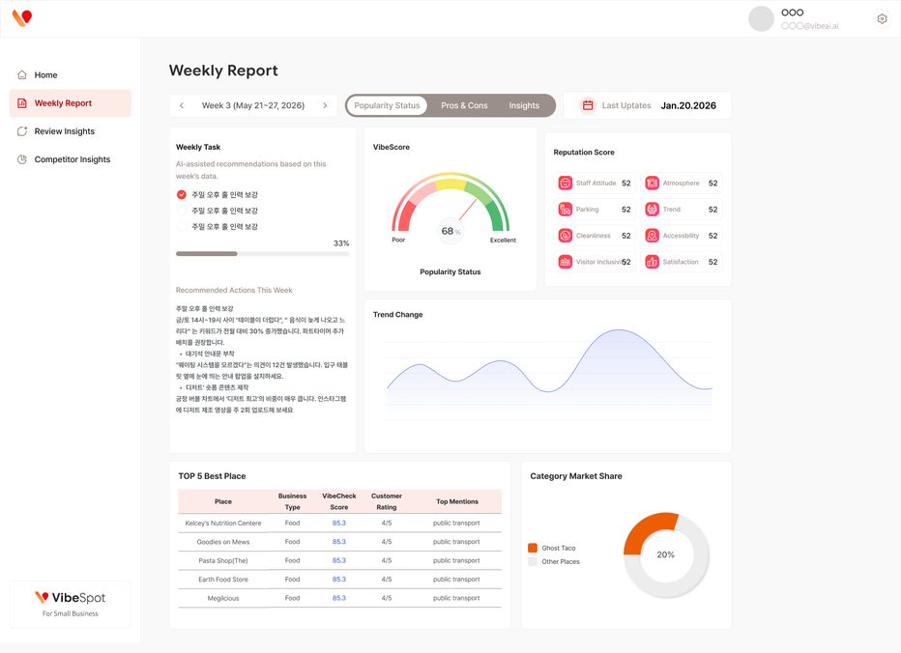Click the orange segment of the donut chart

click(644, 529)
